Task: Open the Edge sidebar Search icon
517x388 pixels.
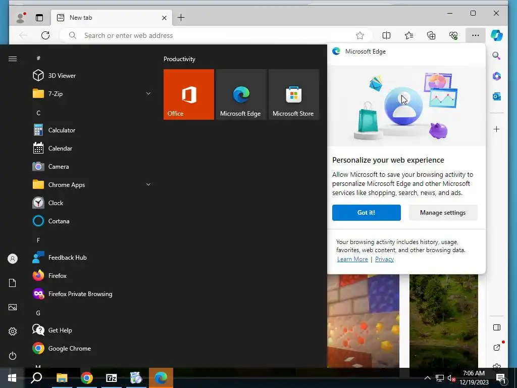Action: coord(497,56)
